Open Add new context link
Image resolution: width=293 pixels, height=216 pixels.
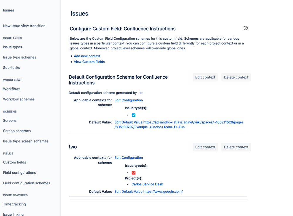click(x=87, y=56)
